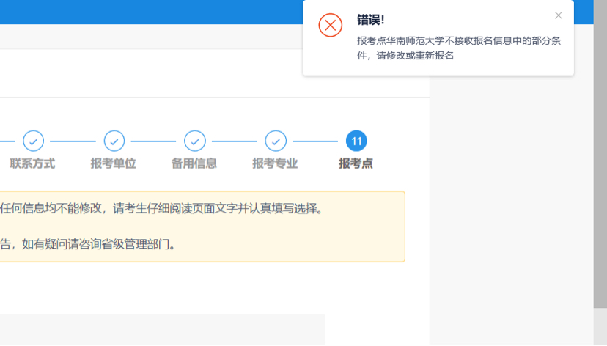Click the warning line about 认真填写选择
Screen dimensions: 607x346
(x=161, y=208)
